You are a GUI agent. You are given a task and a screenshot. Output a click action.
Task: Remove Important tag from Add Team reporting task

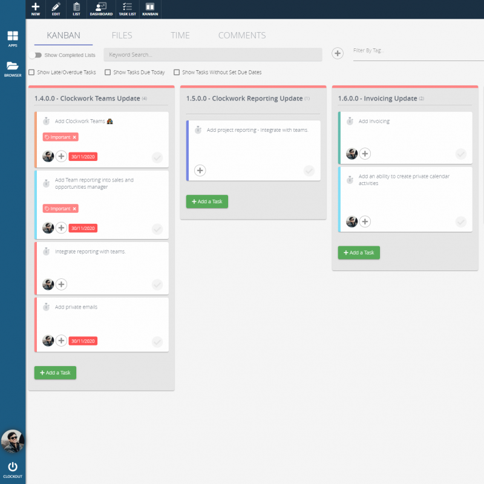point(74,209)
